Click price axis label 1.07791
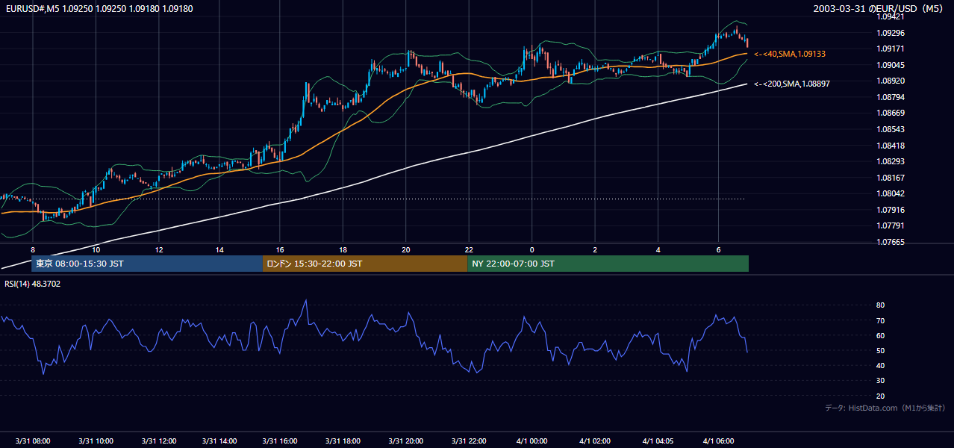This screenshot has height=448, width=954. click(891, 225)
